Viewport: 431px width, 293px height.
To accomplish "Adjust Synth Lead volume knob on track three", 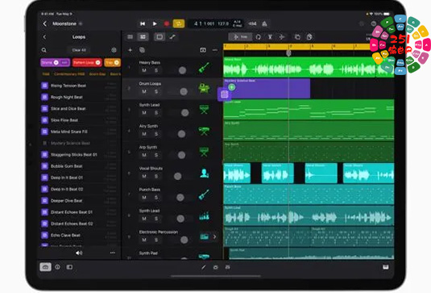I will pyautogui.click(x=185, y=113).
